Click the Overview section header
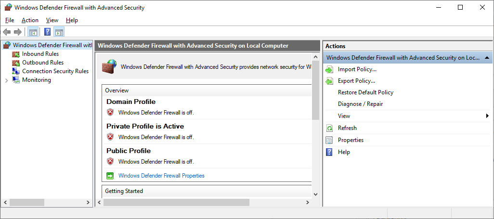This screenshot has height=219, width=494. [x=207, y=90]
